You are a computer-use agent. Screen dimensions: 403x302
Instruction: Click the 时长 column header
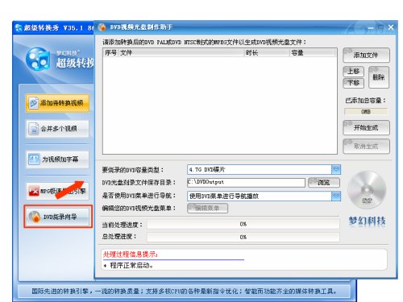[x=267, y=53]
